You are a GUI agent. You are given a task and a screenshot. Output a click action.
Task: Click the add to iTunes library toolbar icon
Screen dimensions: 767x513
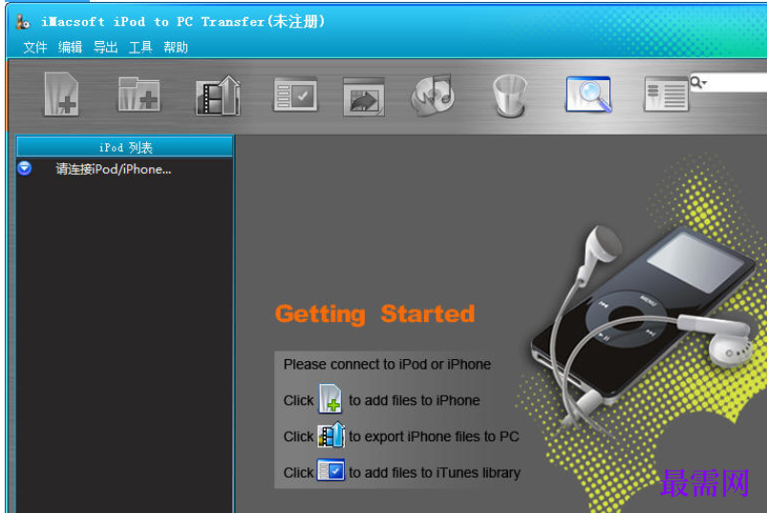pyautogui.click(x=295, y=95)
